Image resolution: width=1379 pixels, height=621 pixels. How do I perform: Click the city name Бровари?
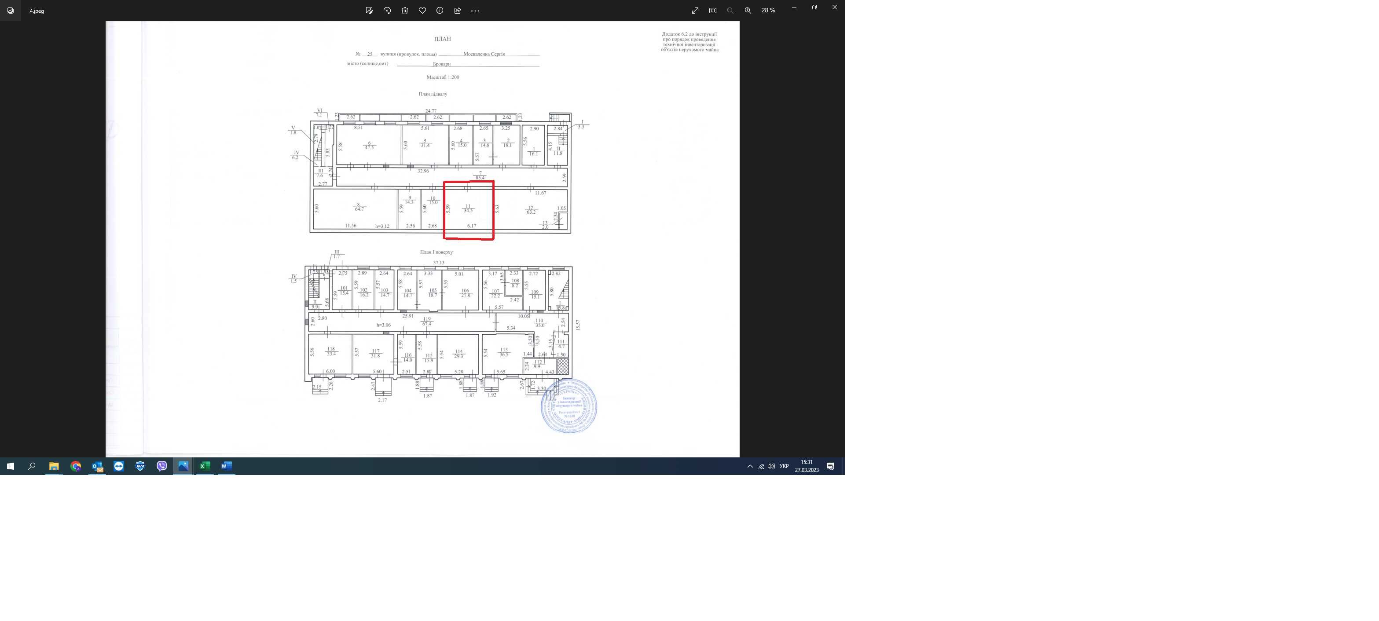point(442,64)
